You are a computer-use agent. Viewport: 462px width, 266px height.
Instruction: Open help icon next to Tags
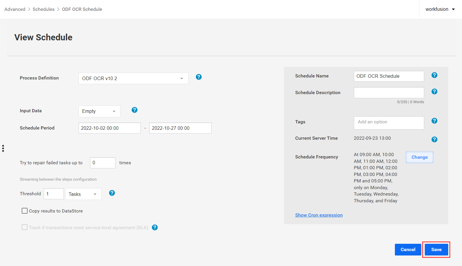click(x=434, y=121)
